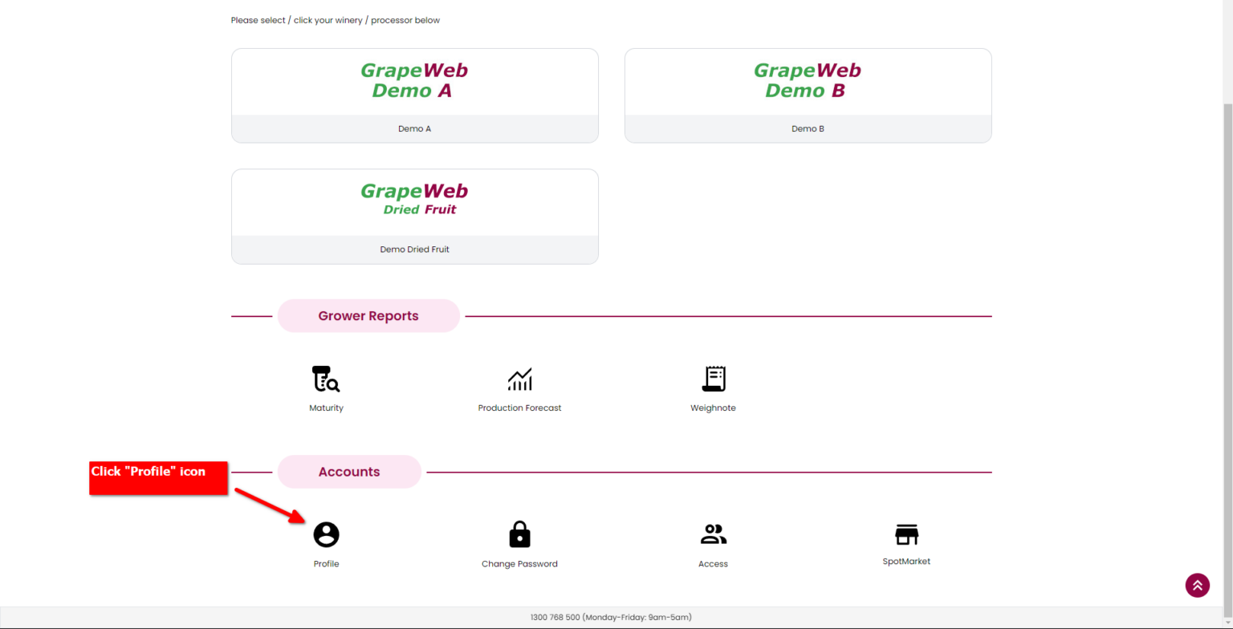Click the Change Password text label
This screenshot has width=1233, height=629.
tap(519, 564)
